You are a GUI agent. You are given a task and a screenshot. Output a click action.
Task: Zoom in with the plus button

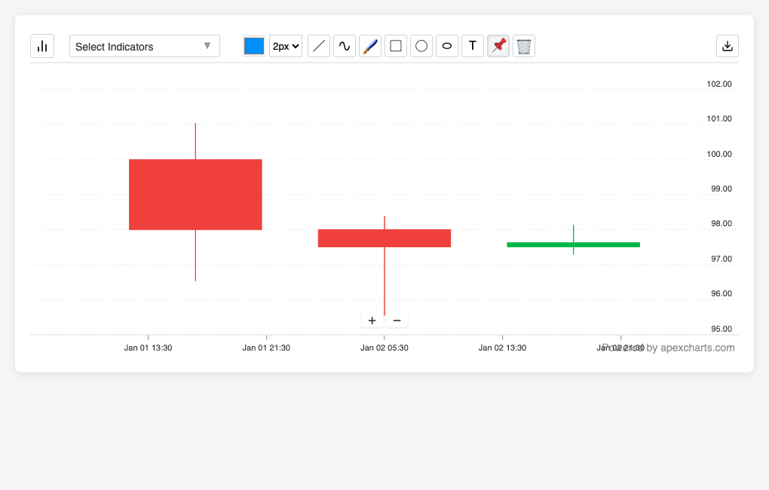372,320
